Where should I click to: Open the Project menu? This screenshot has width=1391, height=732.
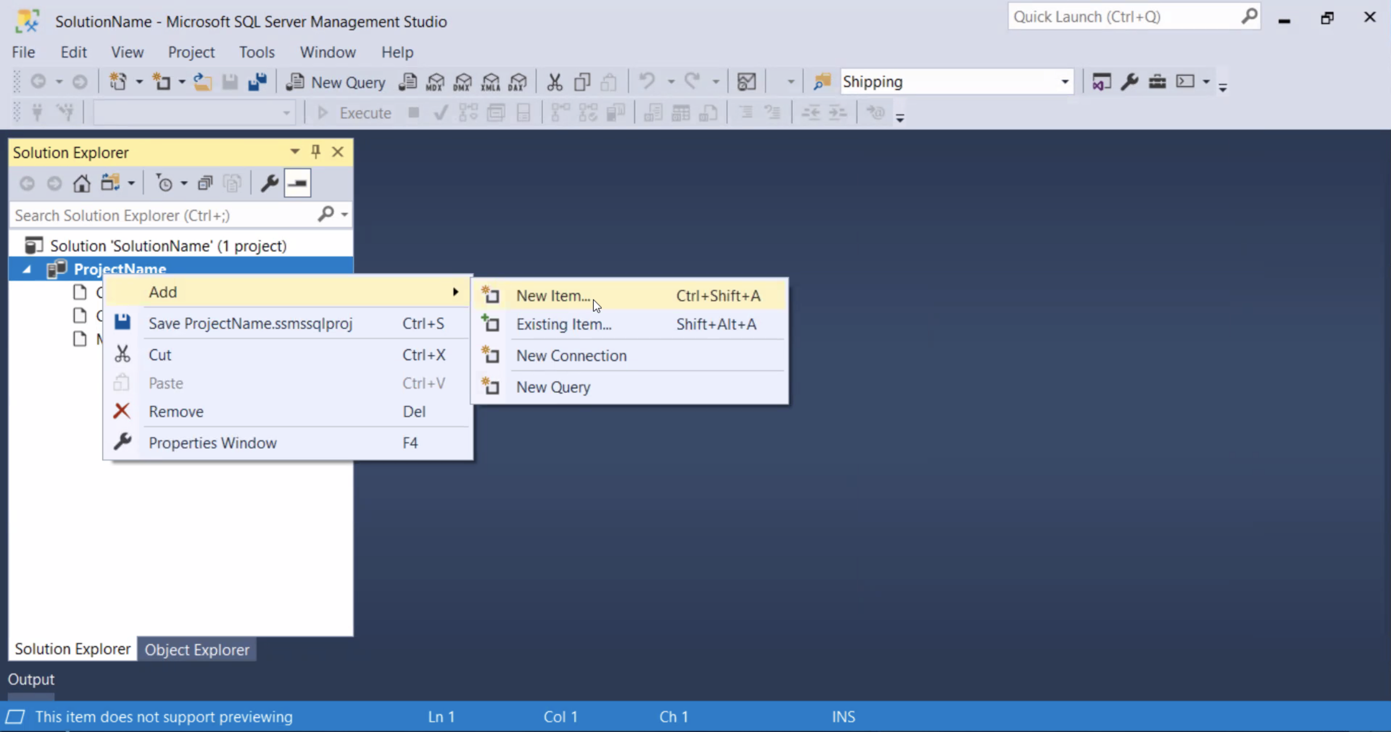tap(191, 52)
